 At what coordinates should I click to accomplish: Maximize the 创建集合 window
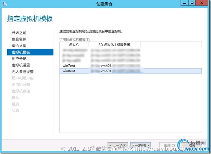(x=192, y=3)
